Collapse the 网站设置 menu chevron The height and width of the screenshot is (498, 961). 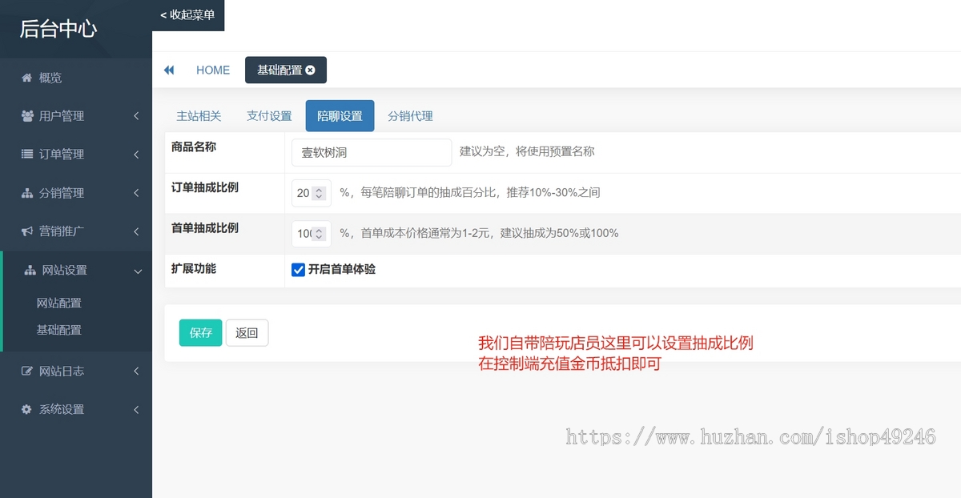(x=138, y=271)
